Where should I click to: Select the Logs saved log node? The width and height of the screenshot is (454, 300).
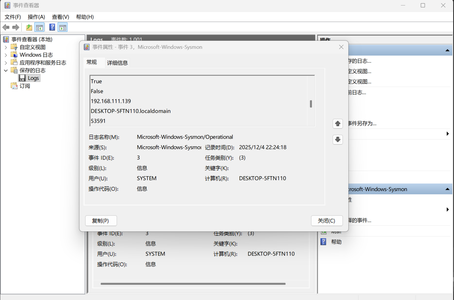(x=33, y=78)
